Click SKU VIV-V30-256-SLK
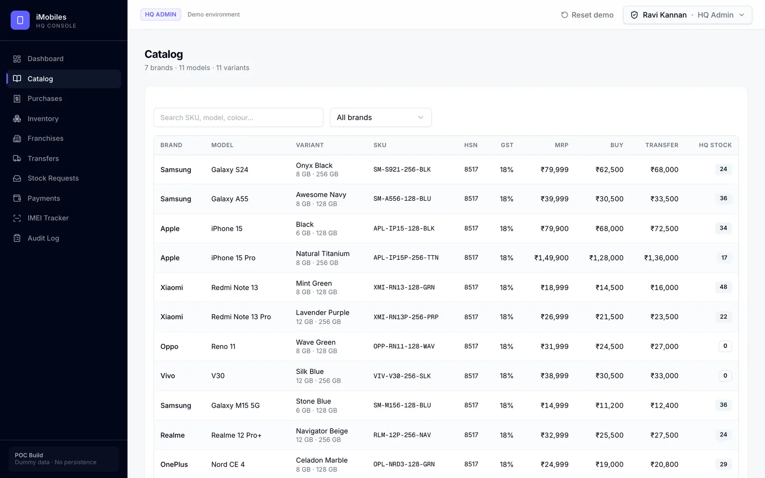The image size is (765, 478). tap(402, 376)
